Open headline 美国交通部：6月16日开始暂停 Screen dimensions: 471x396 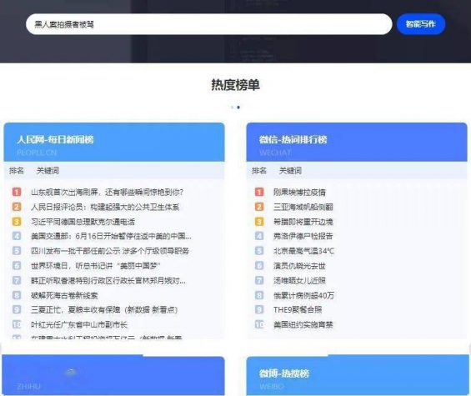click(111, 236)
